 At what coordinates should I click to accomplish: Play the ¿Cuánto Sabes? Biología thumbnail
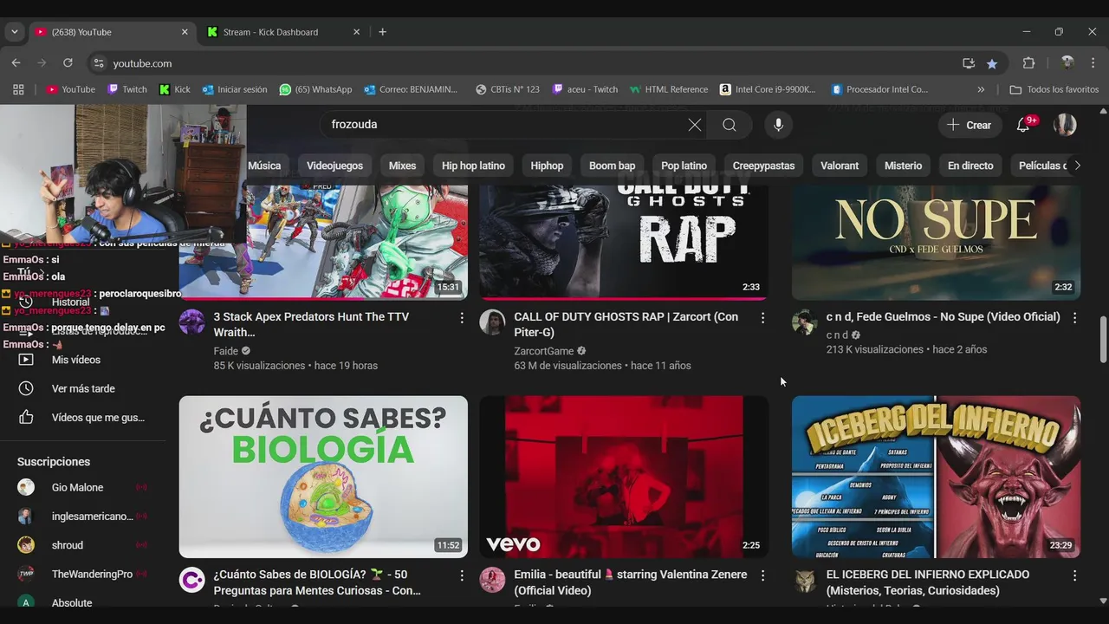[323, 477]
